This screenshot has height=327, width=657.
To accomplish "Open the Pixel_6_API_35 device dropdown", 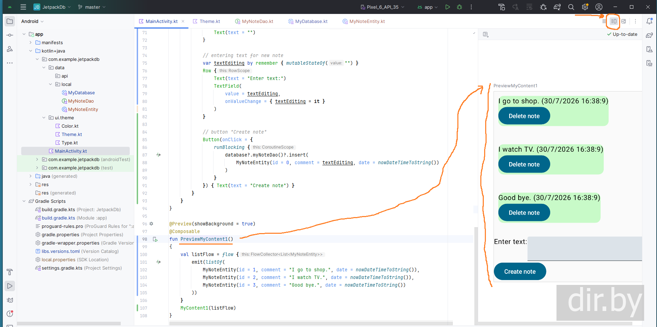I will 383,7.
